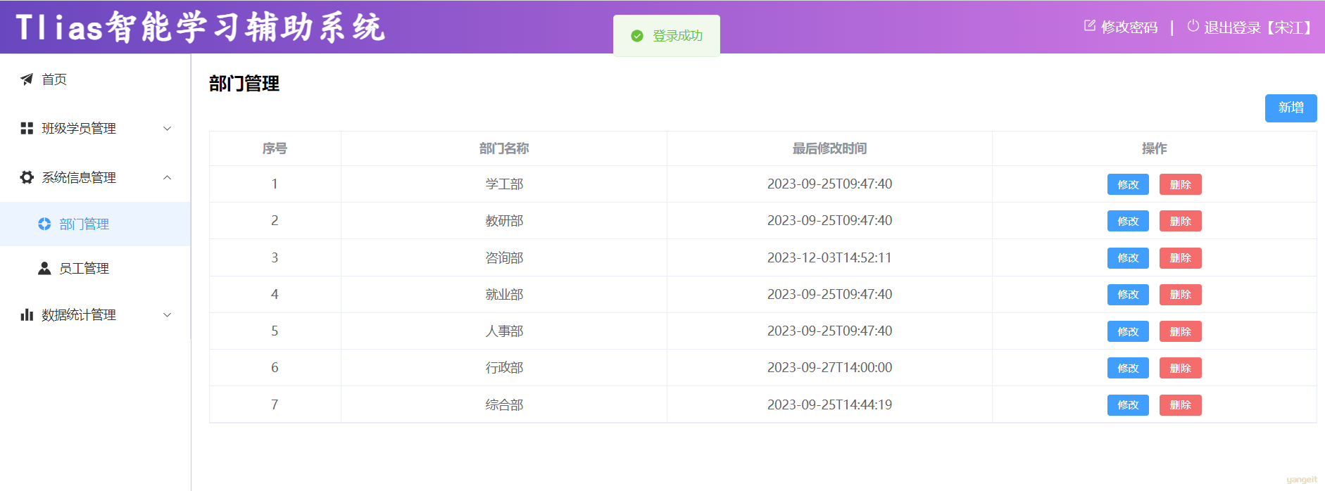Click 删除 for 教研部 row
The width and height of the screenshot is (1325, 491).
click(x=1180, y=221)
